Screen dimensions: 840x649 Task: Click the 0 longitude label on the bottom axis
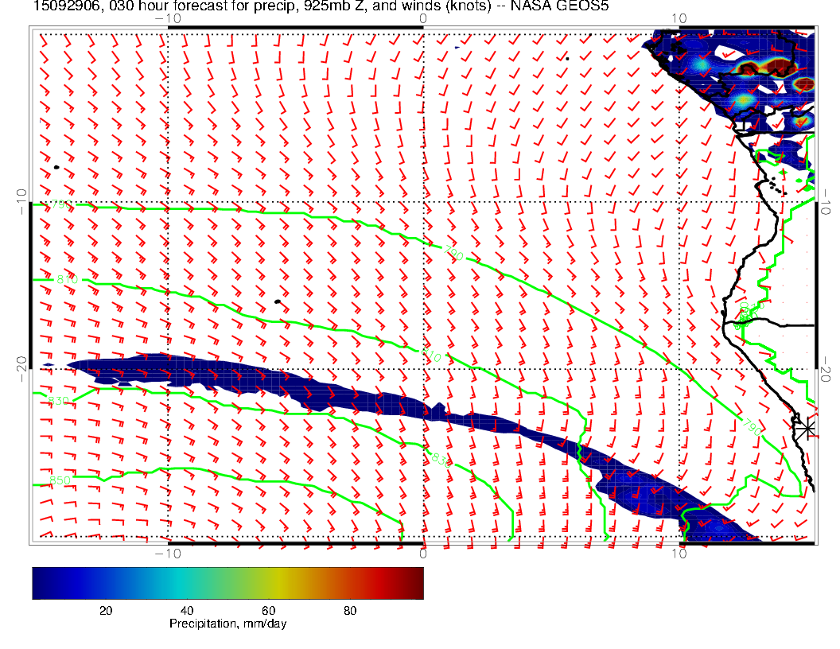(423, 554)
